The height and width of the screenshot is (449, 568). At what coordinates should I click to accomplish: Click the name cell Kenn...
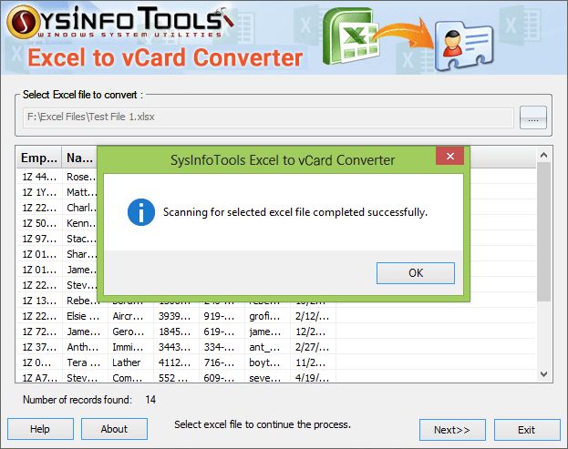80,223
